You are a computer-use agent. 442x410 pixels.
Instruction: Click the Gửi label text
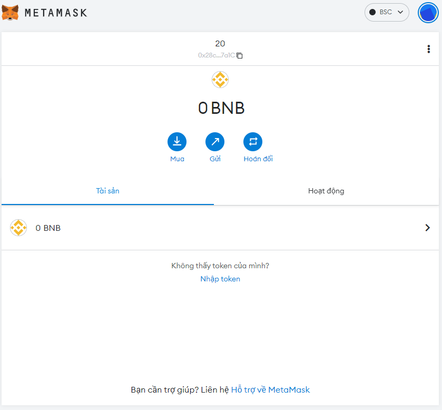coord(215,159)
